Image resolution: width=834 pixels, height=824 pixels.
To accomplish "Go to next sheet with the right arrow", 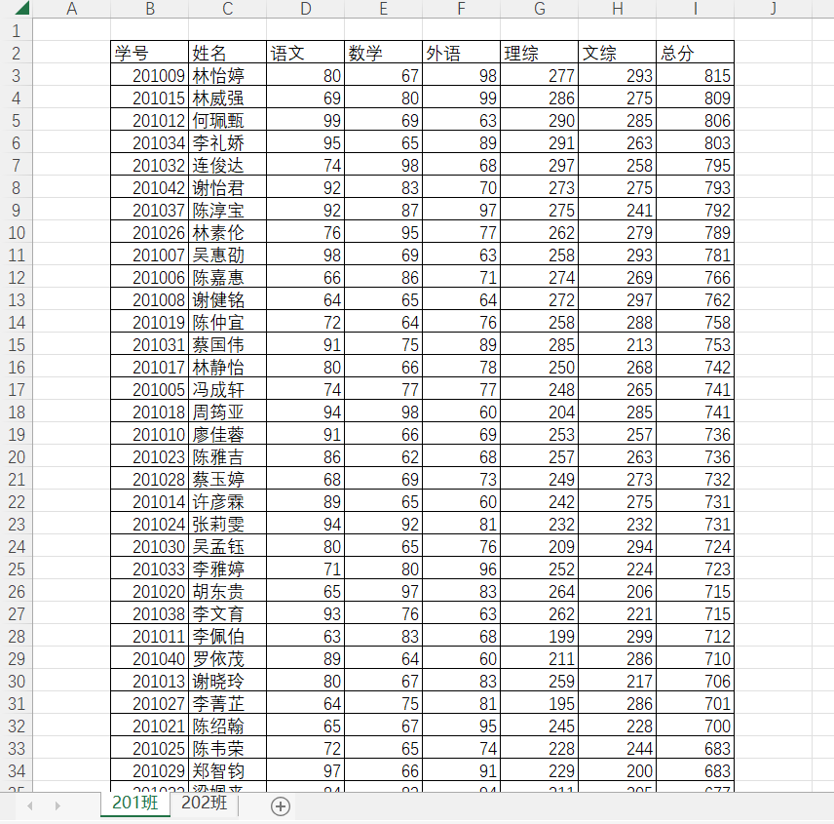I will (x=57, y=805).
